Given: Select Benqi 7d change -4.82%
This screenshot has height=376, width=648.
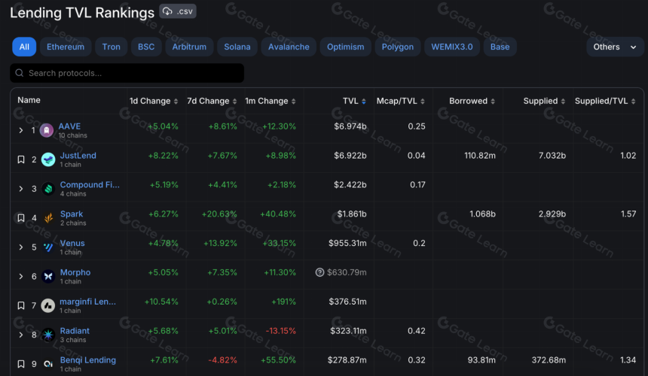Looking at the screenshot, I should point(223,360).
